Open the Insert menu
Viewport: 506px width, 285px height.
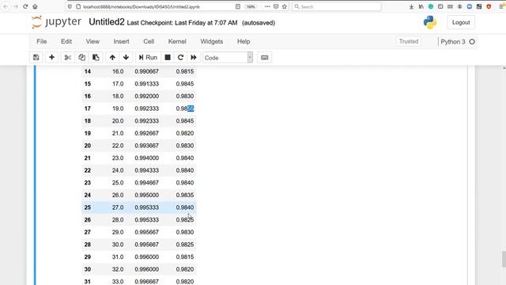click(x=121, y=41)
